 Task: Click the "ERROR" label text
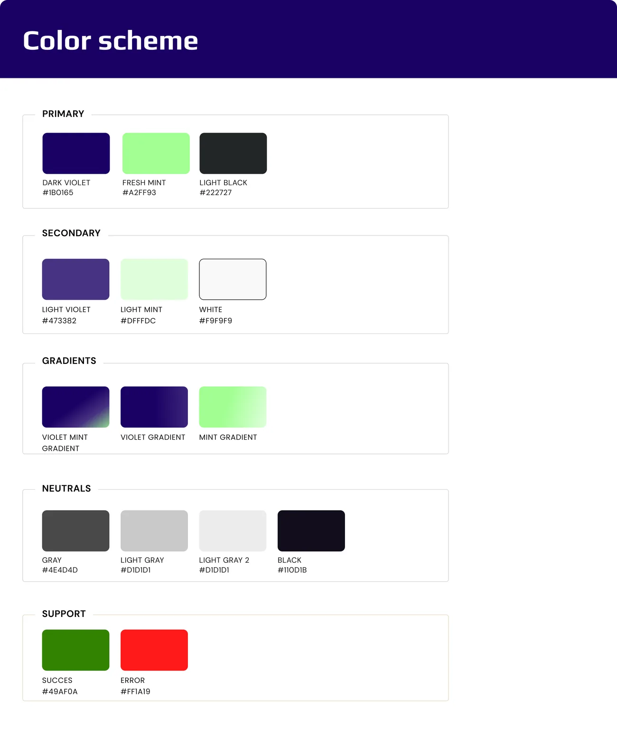tap(133, 681)
